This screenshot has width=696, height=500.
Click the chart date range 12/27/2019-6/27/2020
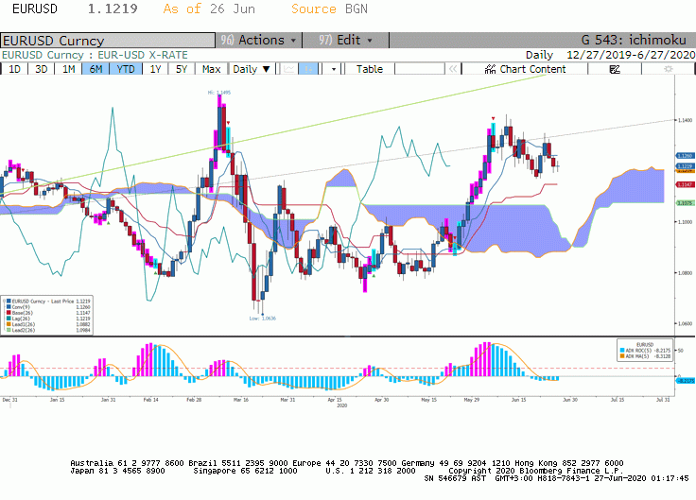[x=631, y=55]
